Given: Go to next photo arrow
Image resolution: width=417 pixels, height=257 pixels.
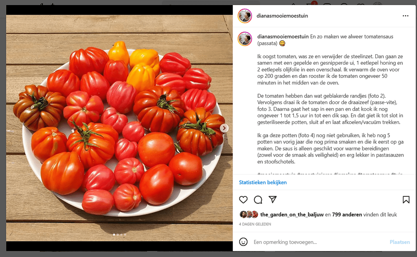Looking at the screenshot, I should pos(224,128).
